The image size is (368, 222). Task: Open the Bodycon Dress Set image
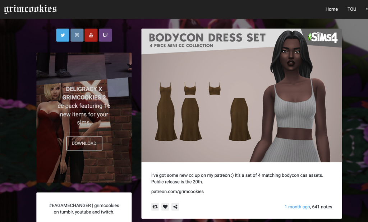(241, 95)
